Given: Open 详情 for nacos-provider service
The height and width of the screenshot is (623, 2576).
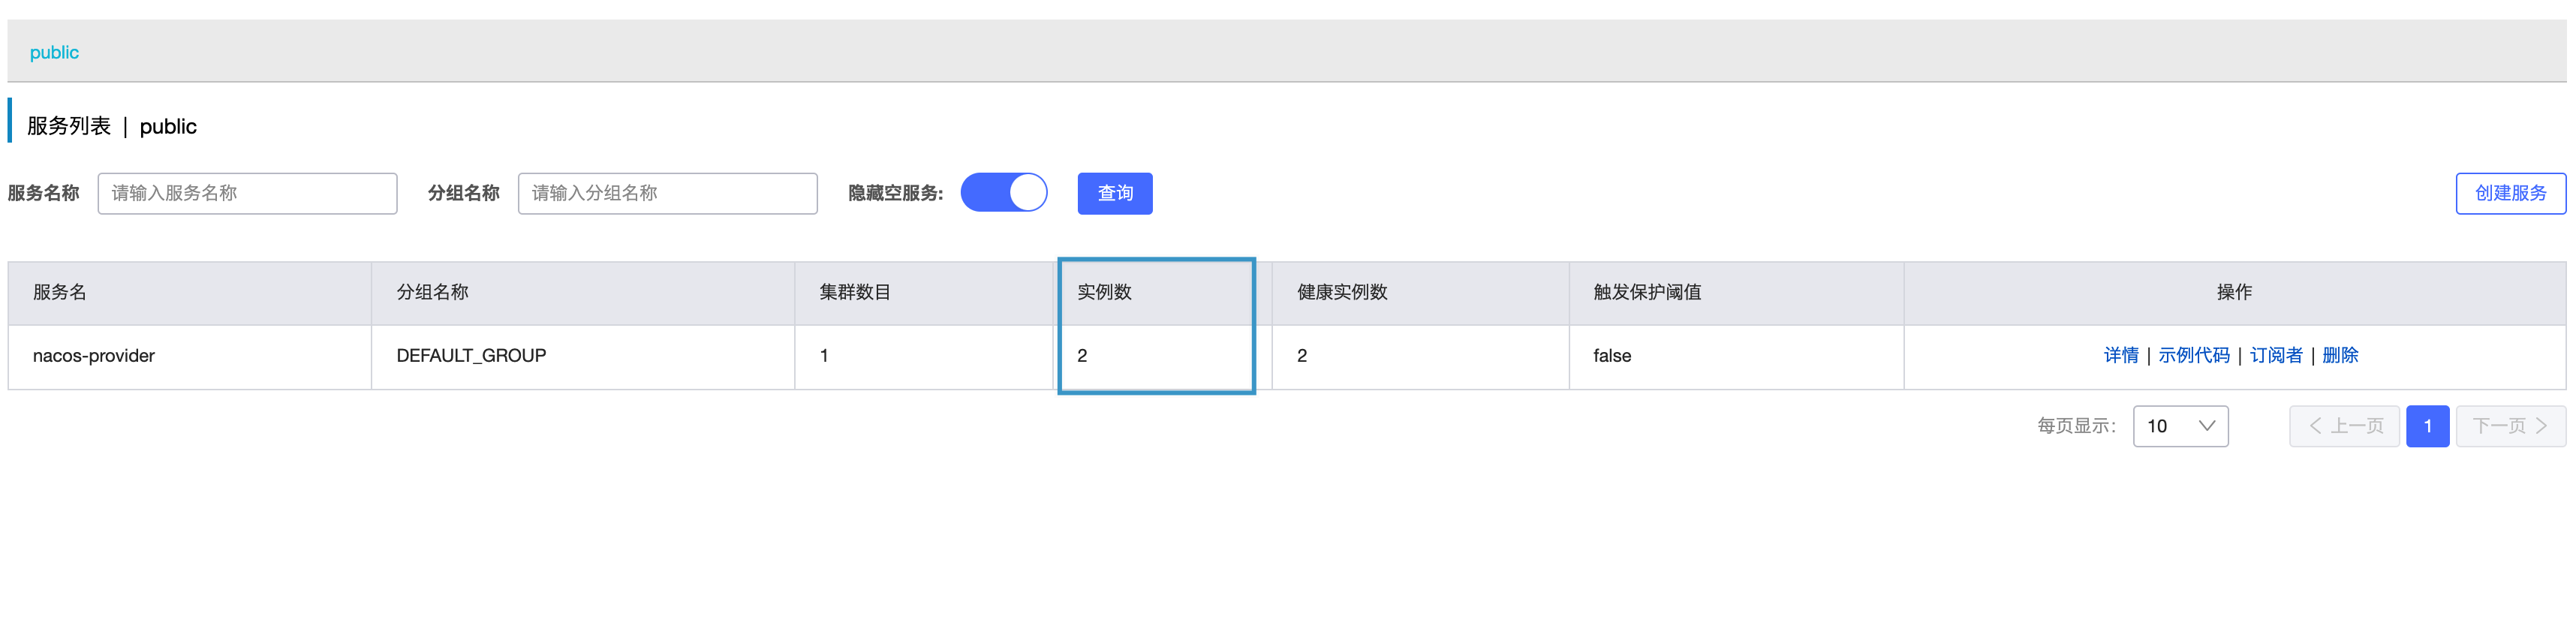Looking at the screenshot, I should point(2121,355).
